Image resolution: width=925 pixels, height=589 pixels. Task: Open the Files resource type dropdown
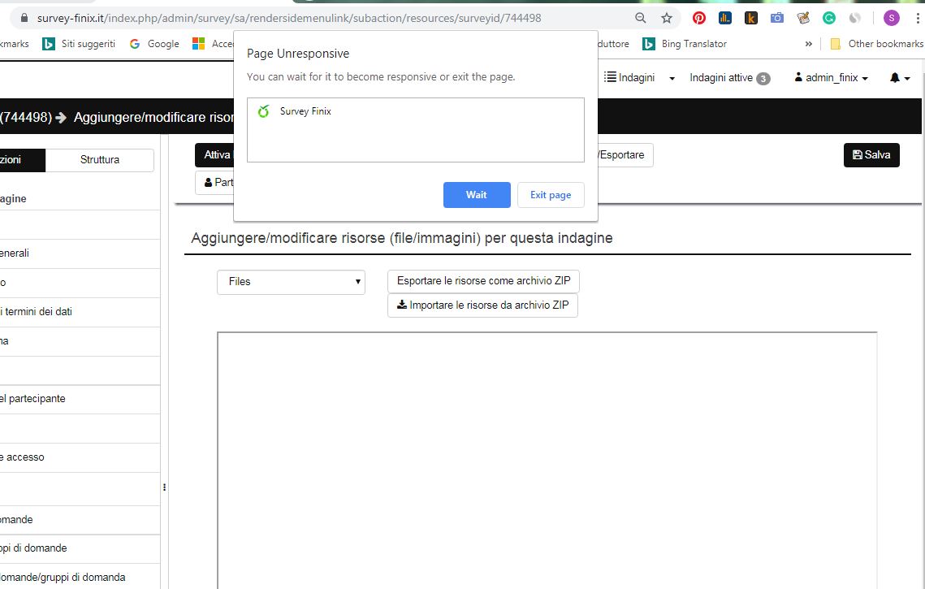[291, 282]
